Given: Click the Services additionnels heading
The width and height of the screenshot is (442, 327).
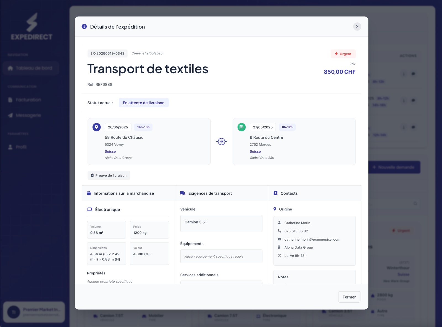Looking at the screenshot, I should (199, 275).
